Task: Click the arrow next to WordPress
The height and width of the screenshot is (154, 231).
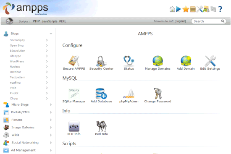Action: pos(47,61)
